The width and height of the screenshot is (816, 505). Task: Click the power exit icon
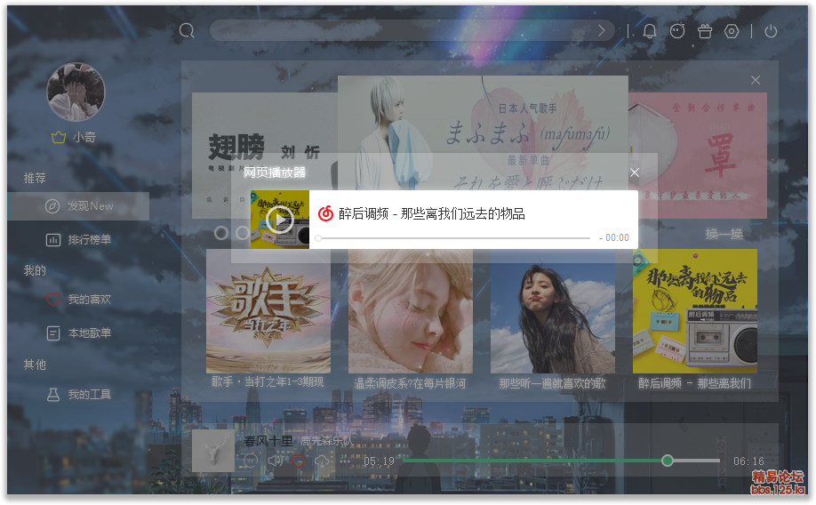[x=771, y=31]
